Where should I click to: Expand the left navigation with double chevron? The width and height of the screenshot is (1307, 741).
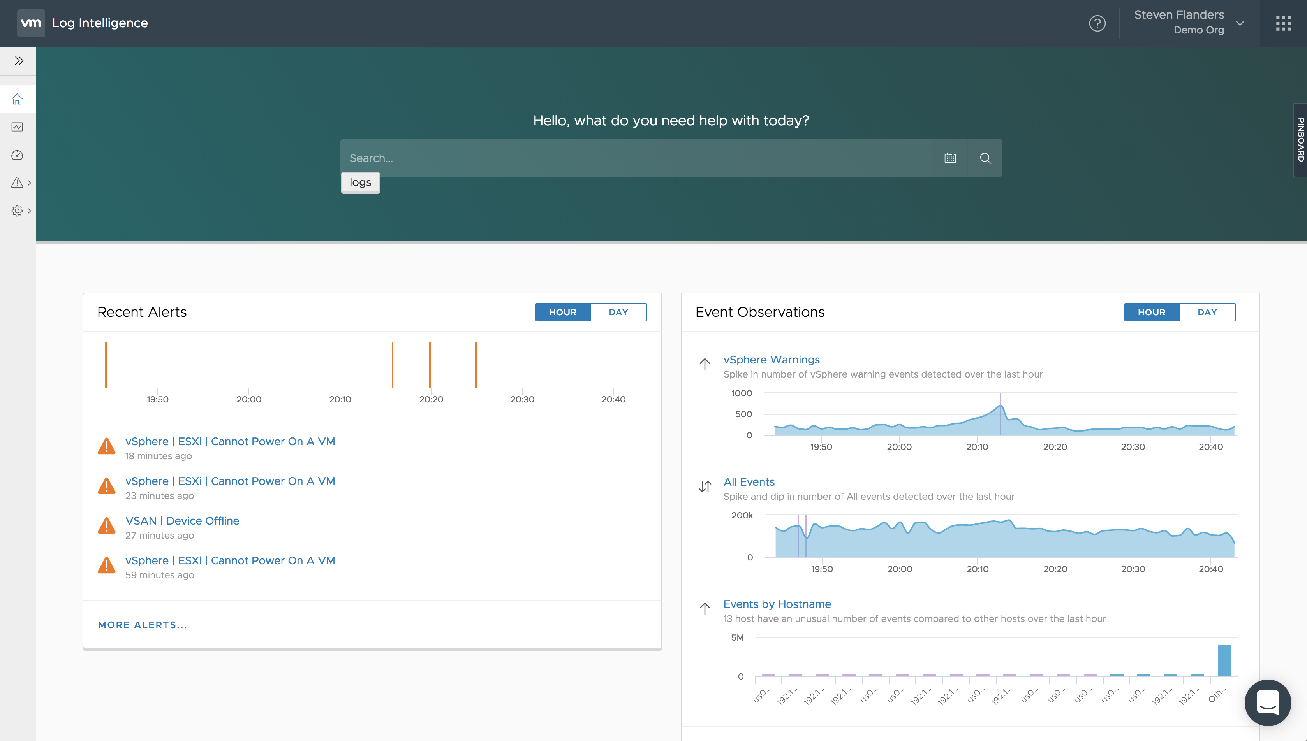[x=19, y=61]
